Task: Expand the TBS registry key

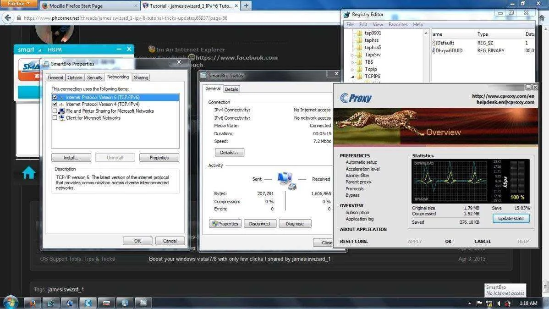Action: point(352,62)
